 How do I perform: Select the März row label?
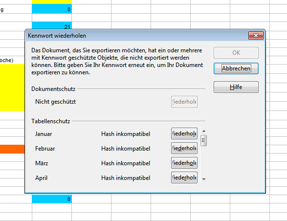42,163
